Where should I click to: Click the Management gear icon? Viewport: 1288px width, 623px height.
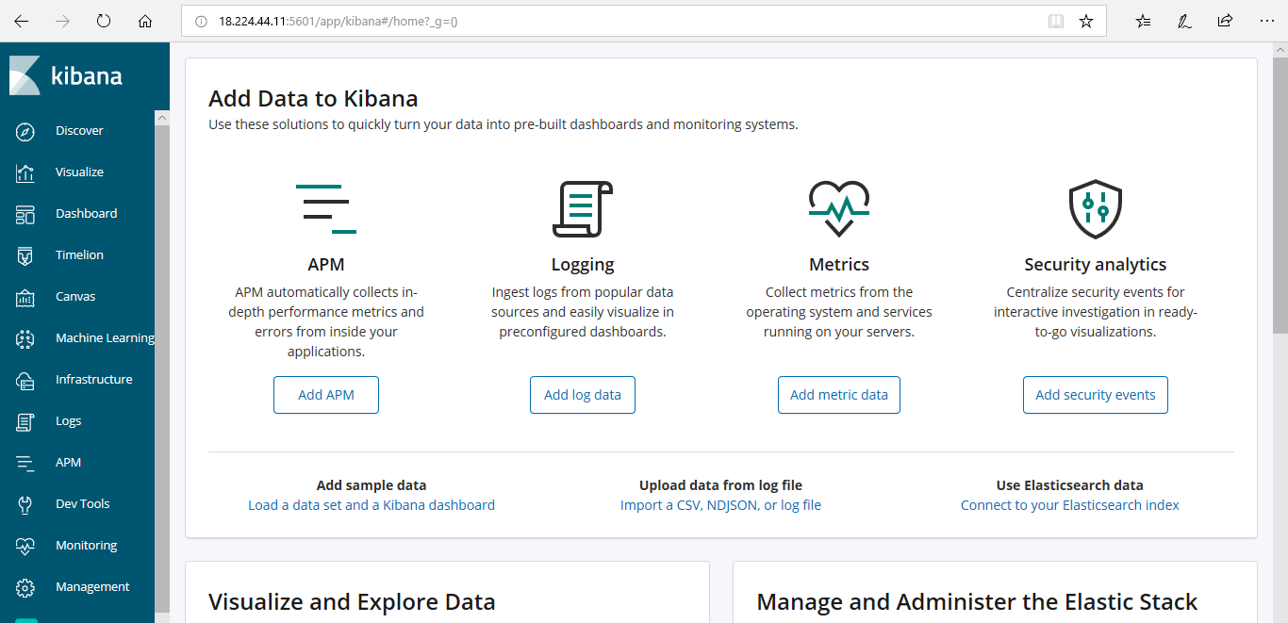coord(25,587)
